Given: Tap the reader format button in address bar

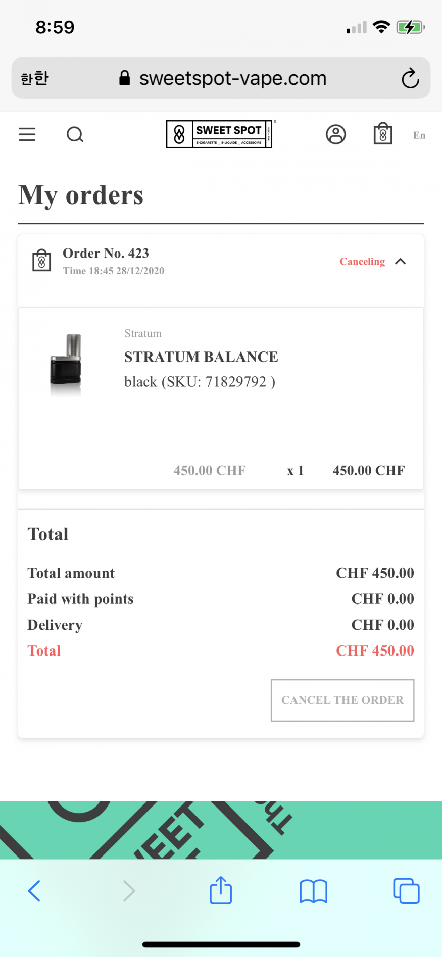Looking at the screenshot, I should coord(35,78).
